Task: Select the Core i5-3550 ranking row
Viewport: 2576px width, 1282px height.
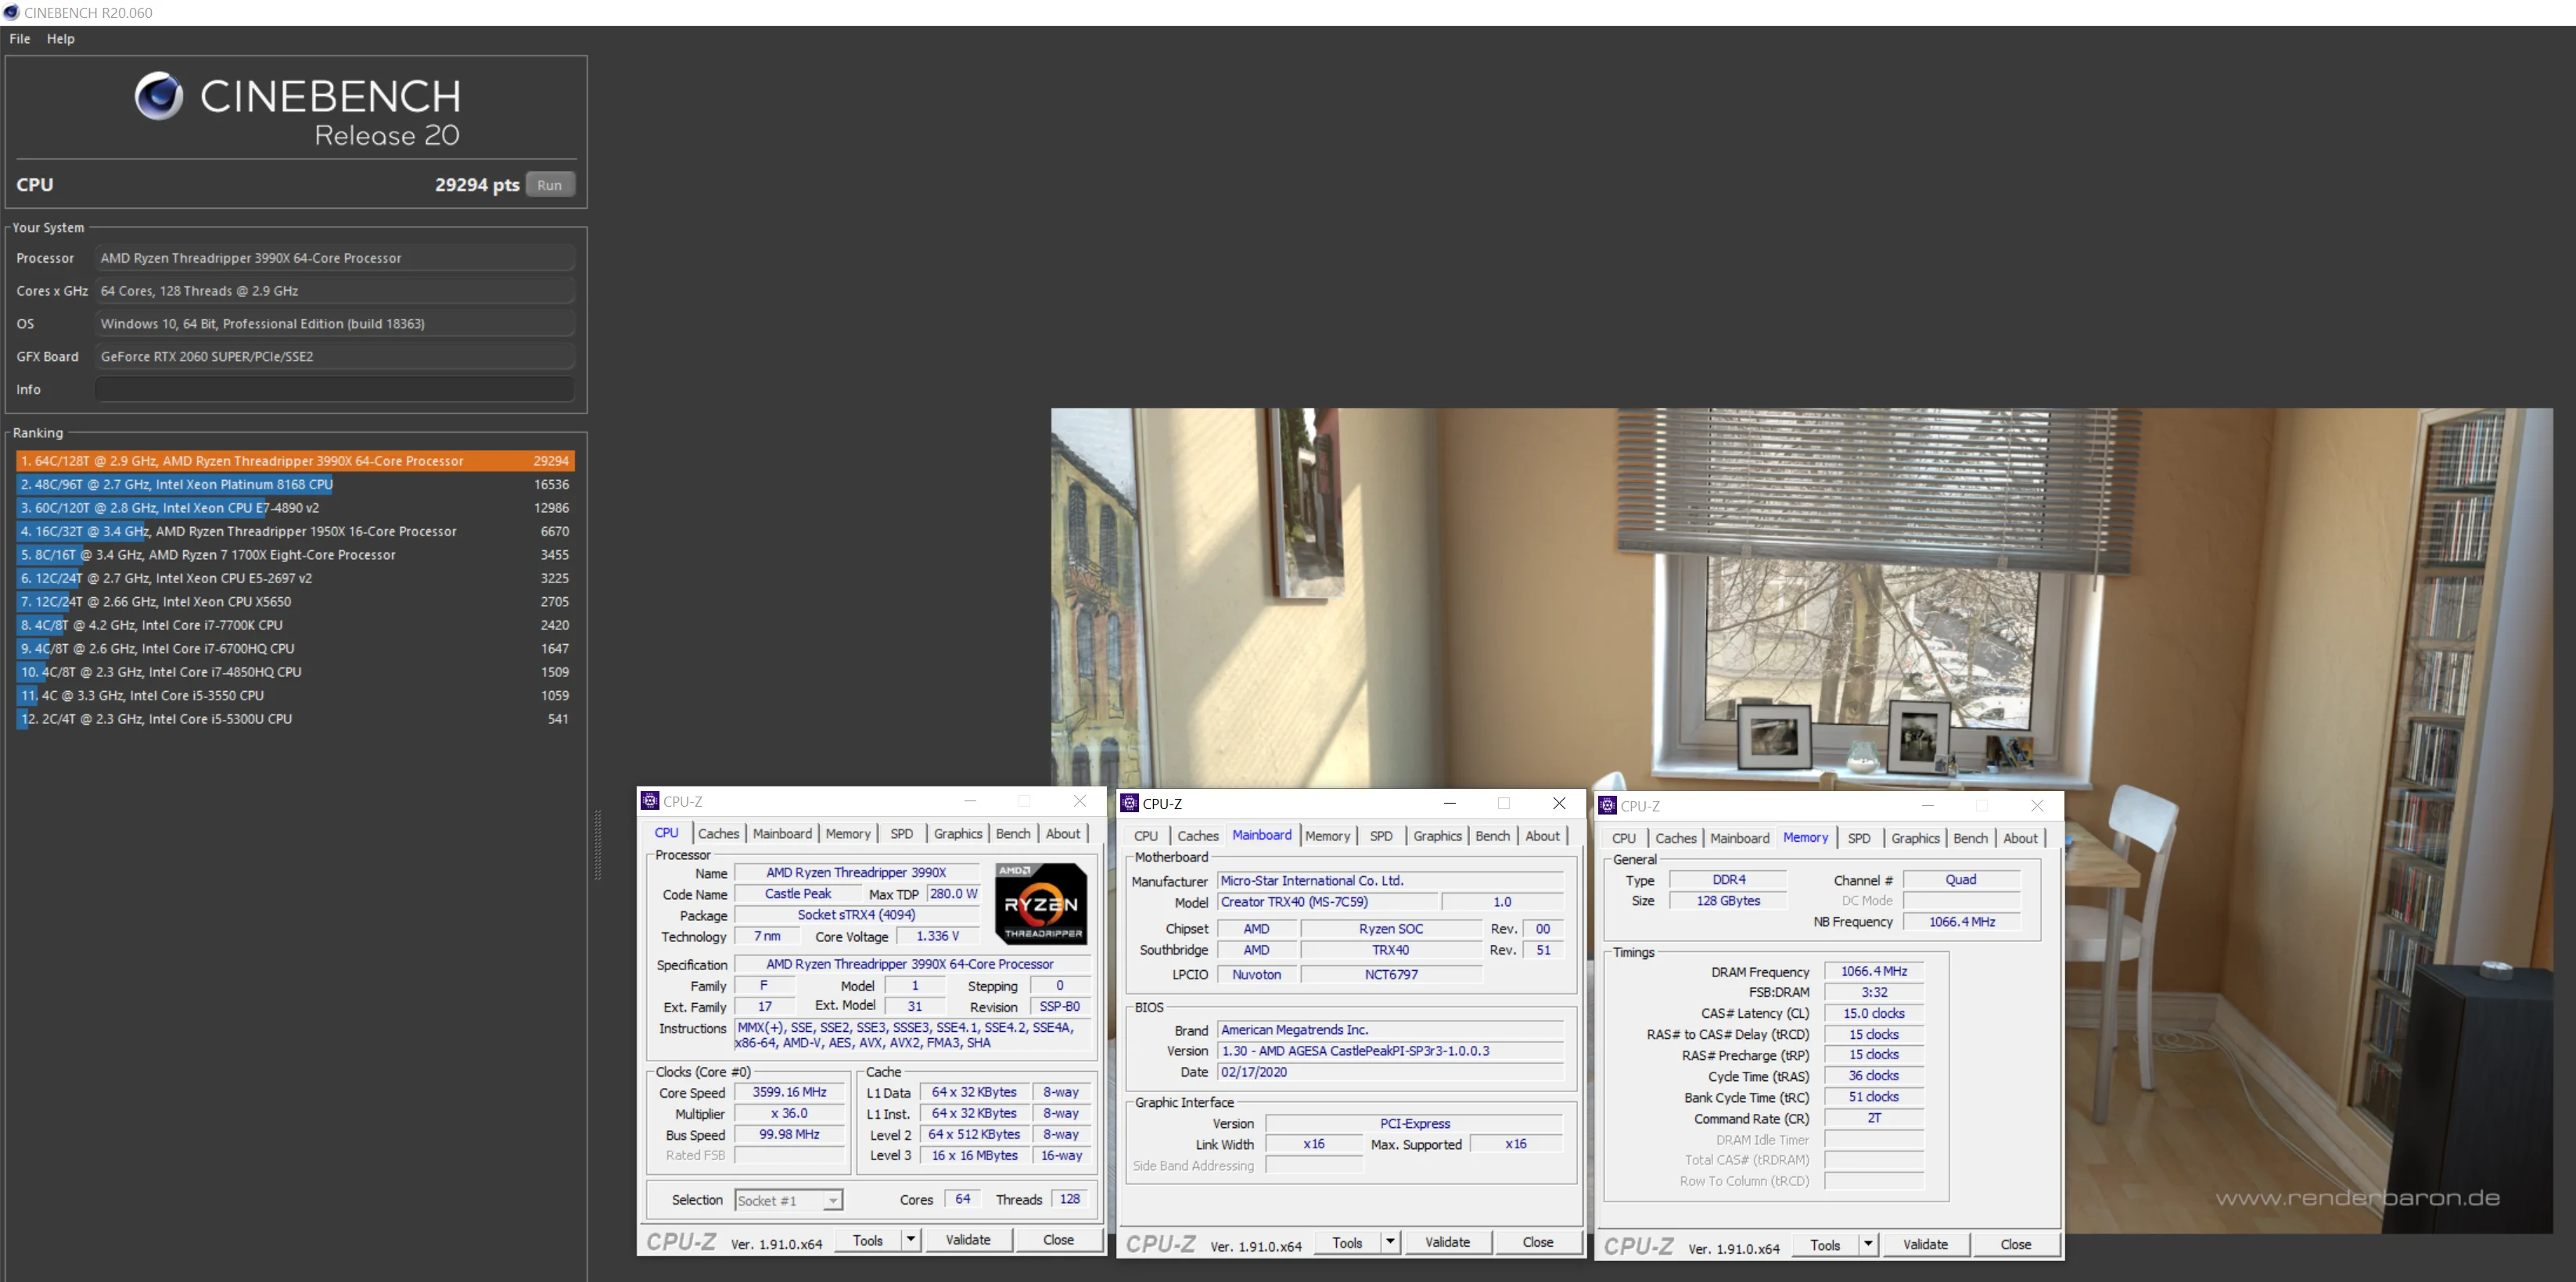Action: pos(295,696)
